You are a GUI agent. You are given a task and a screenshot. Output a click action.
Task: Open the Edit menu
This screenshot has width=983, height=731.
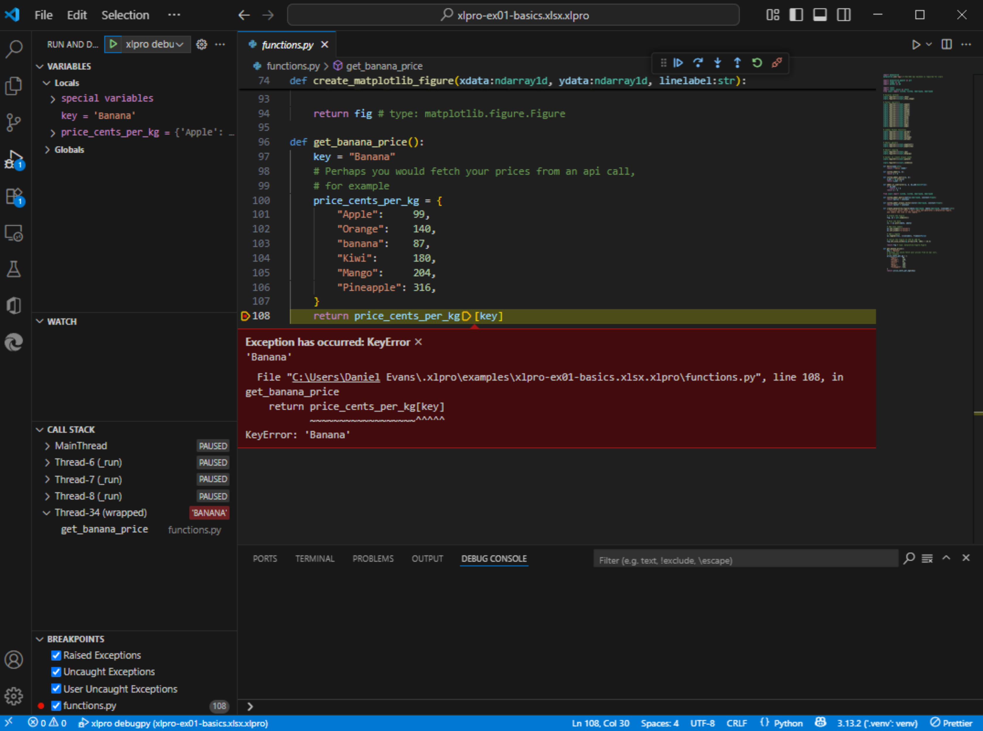point(77,15)
